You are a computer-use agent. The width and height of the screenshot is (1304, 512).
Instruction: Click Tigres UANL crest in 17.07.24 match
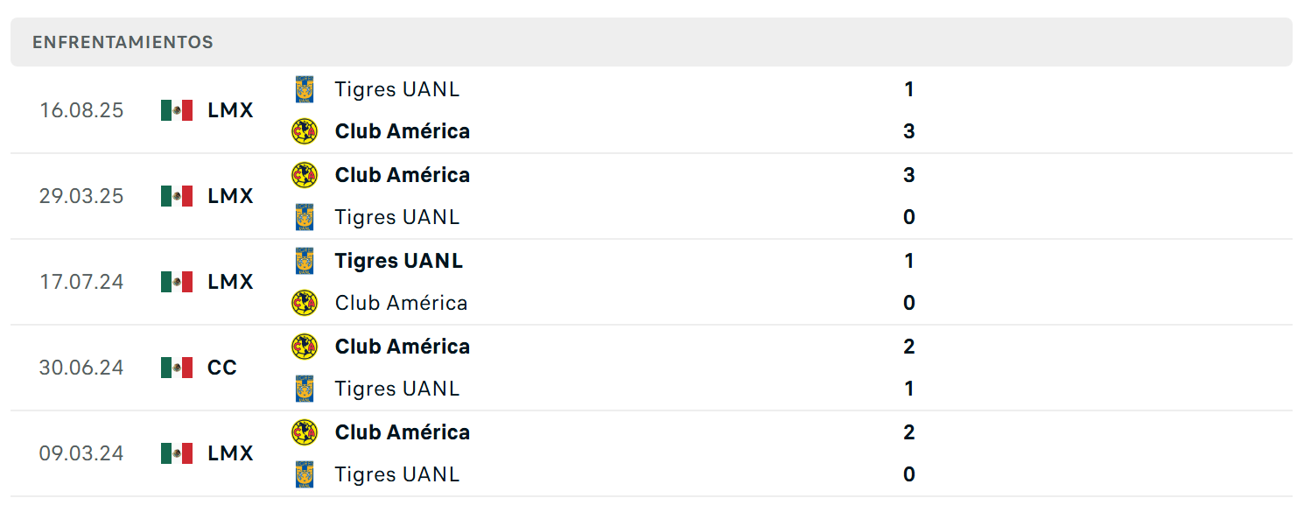304,261
